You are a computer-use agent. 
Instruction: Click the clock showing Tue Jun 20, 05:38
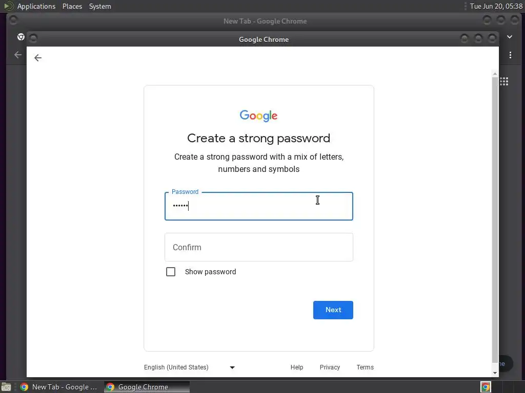pos(496,6)
